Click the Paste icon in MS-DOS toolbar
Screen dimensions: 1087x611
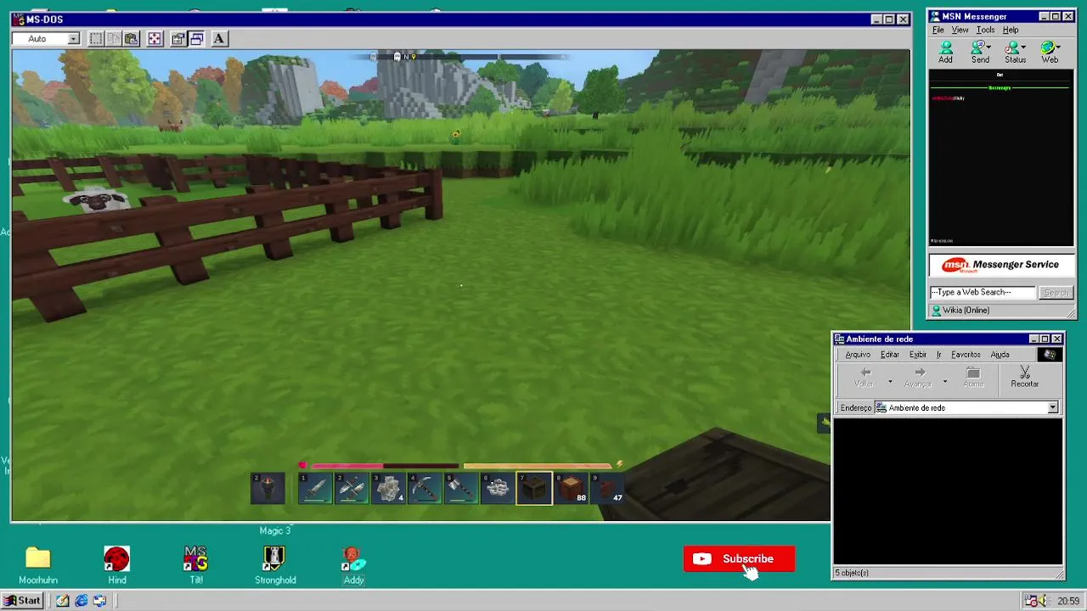(131, 38)
